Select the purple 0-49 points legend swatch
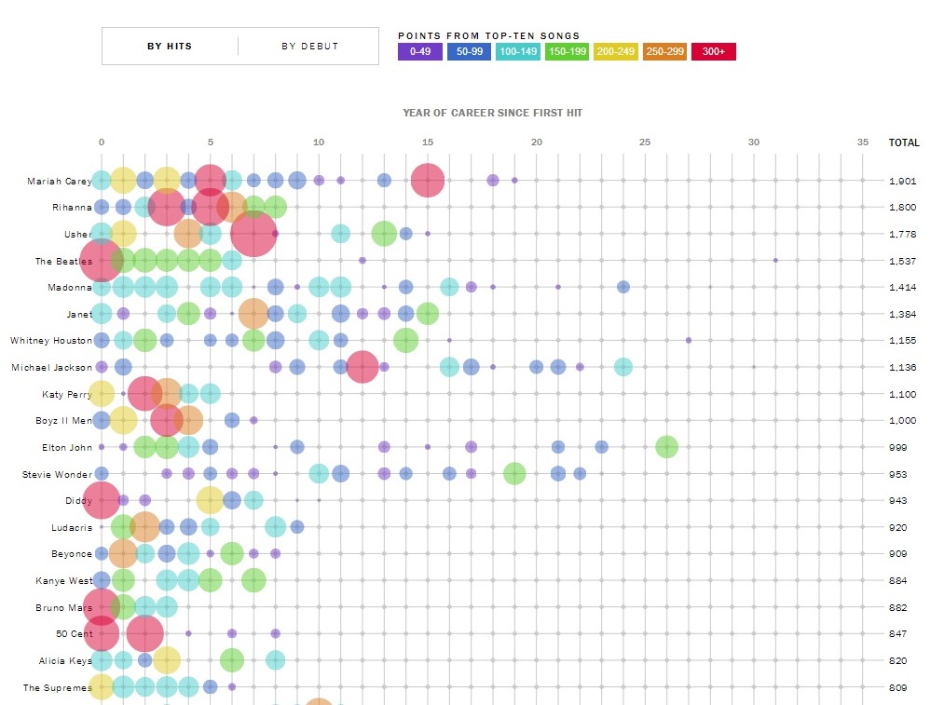944x705 pixels. [420, 52]
